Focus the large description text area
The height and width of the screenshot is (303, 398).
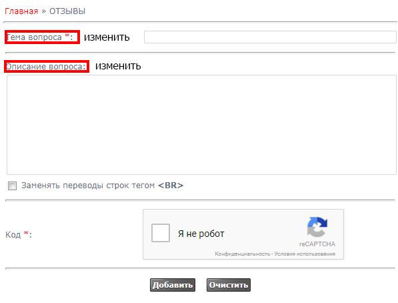tap(201, 125)
